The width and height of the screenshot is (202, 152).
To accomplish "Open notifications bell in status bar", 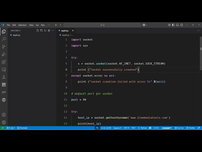I will pyautogui.click(x=199, y=128).
